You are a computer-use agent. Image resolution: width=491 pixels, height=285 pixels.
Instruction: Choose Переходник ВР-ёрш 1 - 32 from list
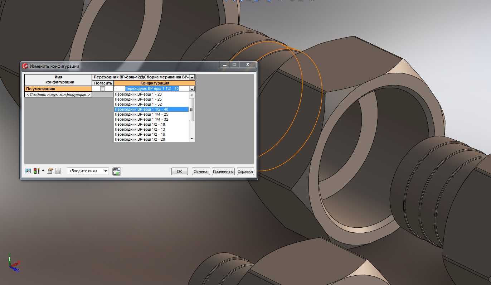151,105
